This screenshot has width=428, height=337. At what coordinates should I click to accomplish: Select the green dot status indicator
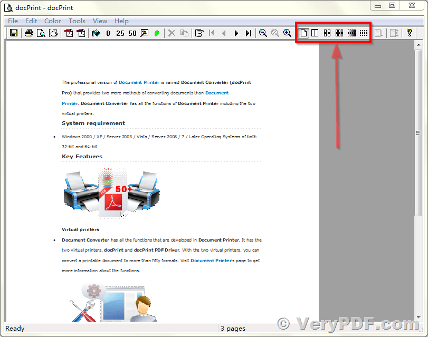(156, 33)
